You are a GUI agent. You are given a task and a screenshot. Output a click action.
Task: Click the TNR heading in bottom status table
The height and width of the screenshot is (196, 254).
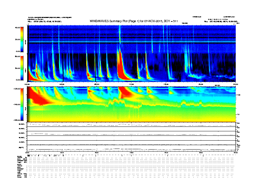[x=19, y=173]
